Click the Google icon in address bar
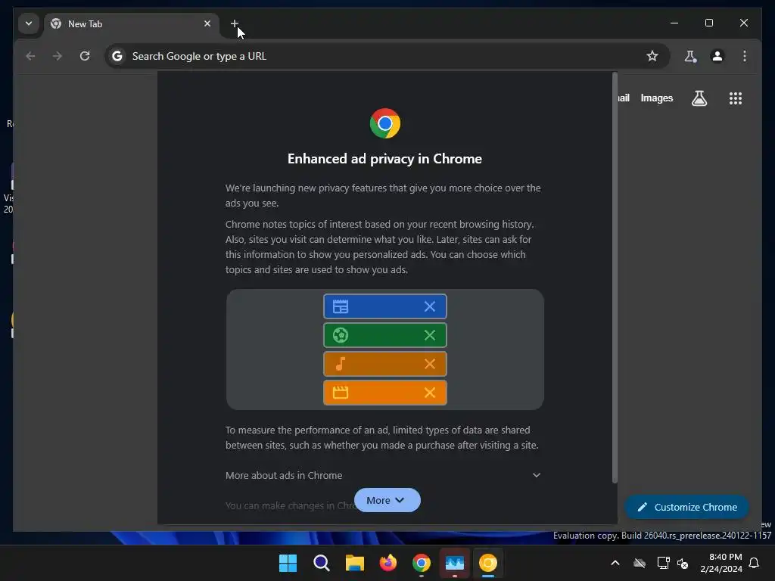 117,56
